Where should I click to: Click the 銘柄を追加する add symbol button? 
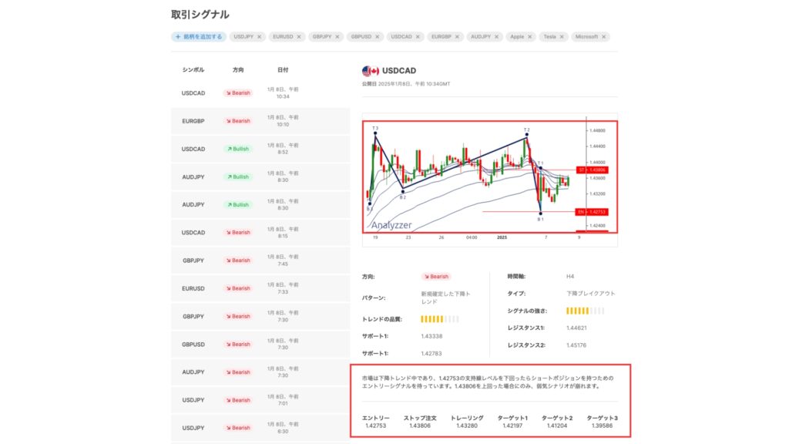[x=199, y=36]
